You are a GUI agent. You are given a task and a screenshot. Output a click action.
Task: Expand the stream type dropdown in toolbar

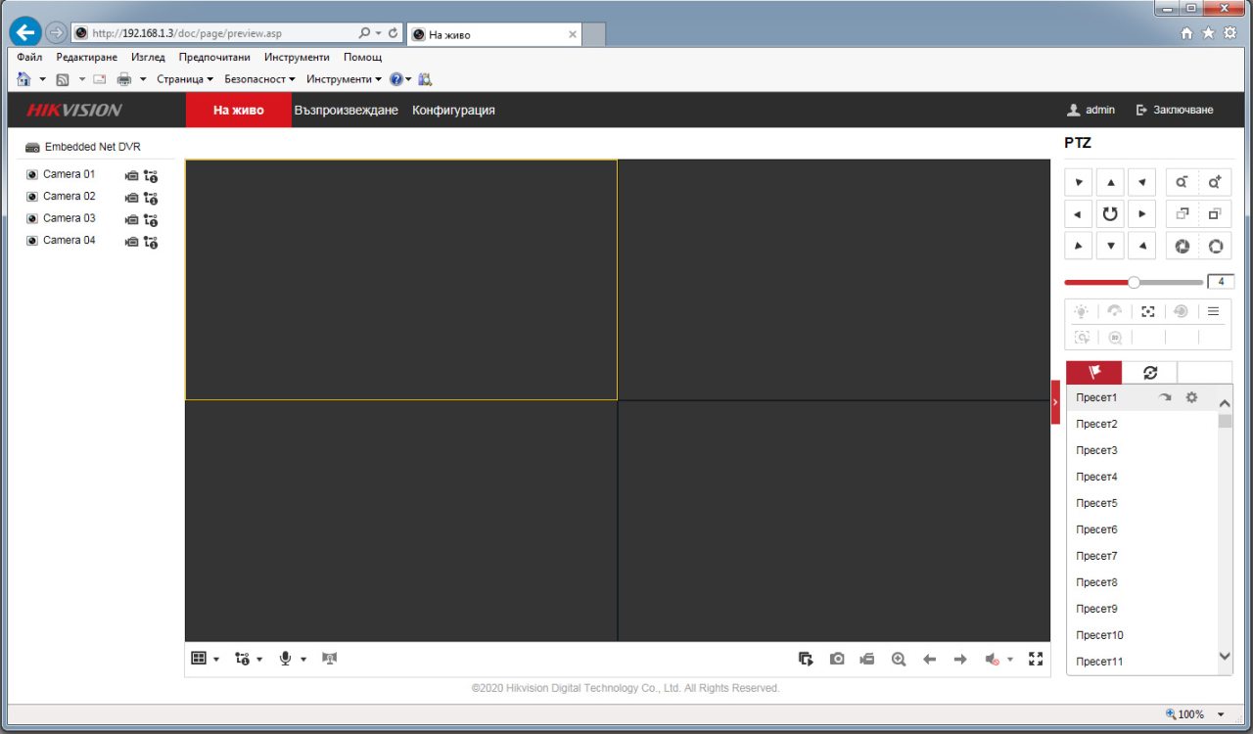tap(259, 660)
